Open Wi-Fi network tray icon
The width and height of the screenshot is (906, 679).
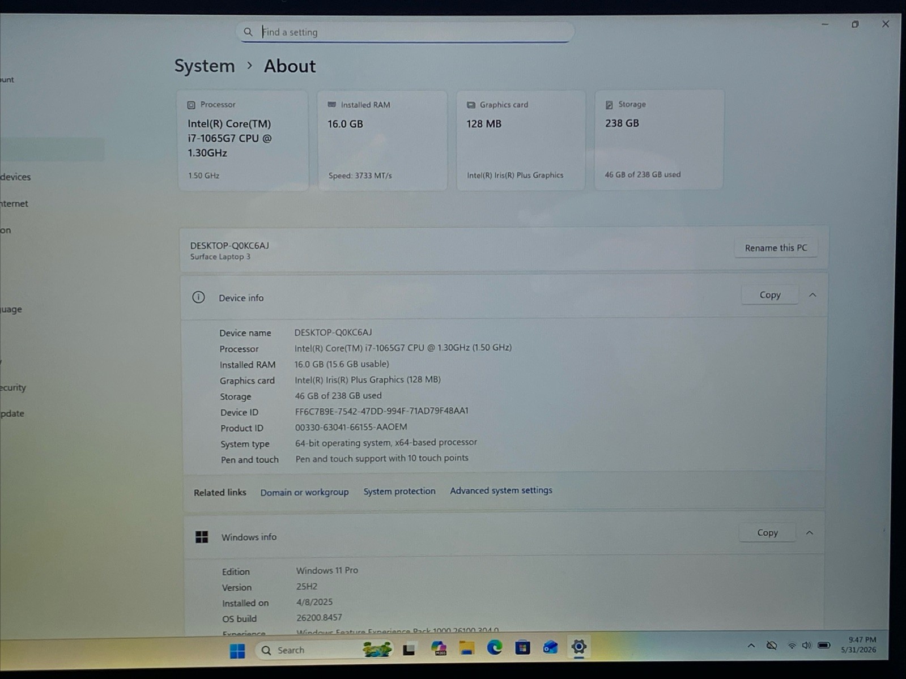(792, 646)
